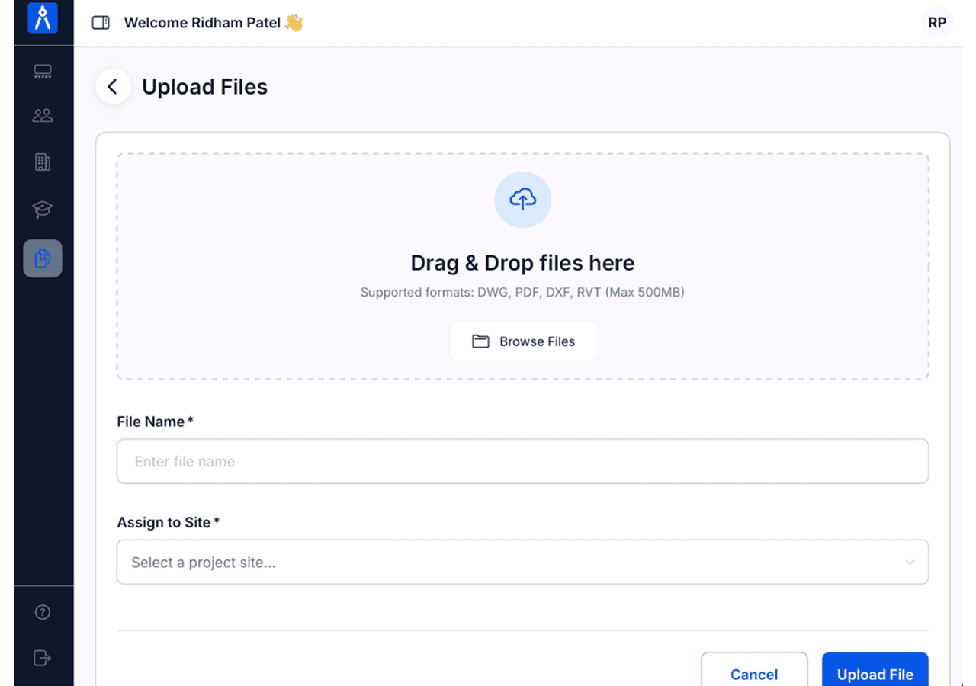
Task: Open the RP user avatar menu
Action: pos(937,23)
